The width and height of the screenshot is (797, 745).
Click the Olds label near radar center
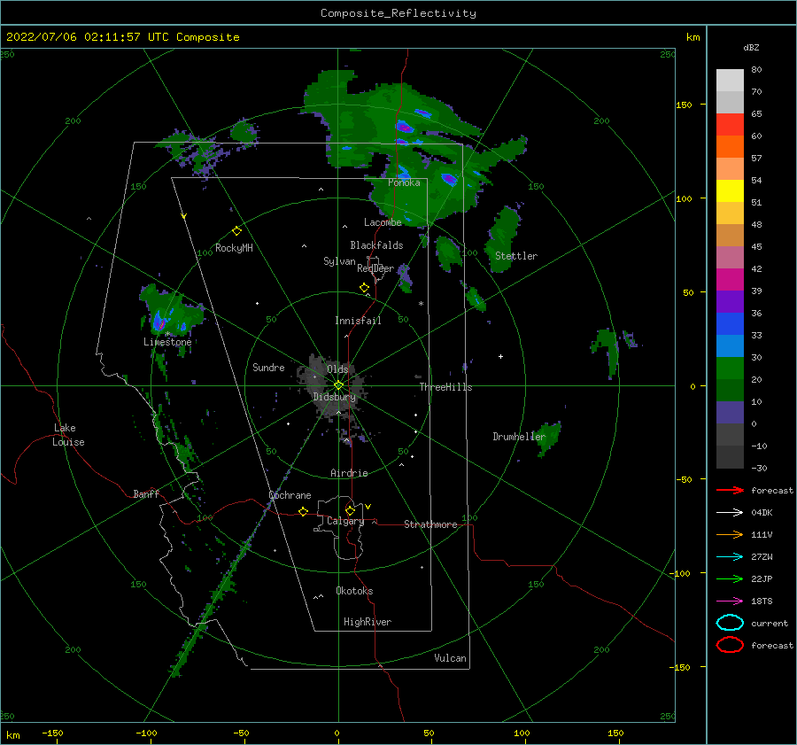click(x=337, y=369)
